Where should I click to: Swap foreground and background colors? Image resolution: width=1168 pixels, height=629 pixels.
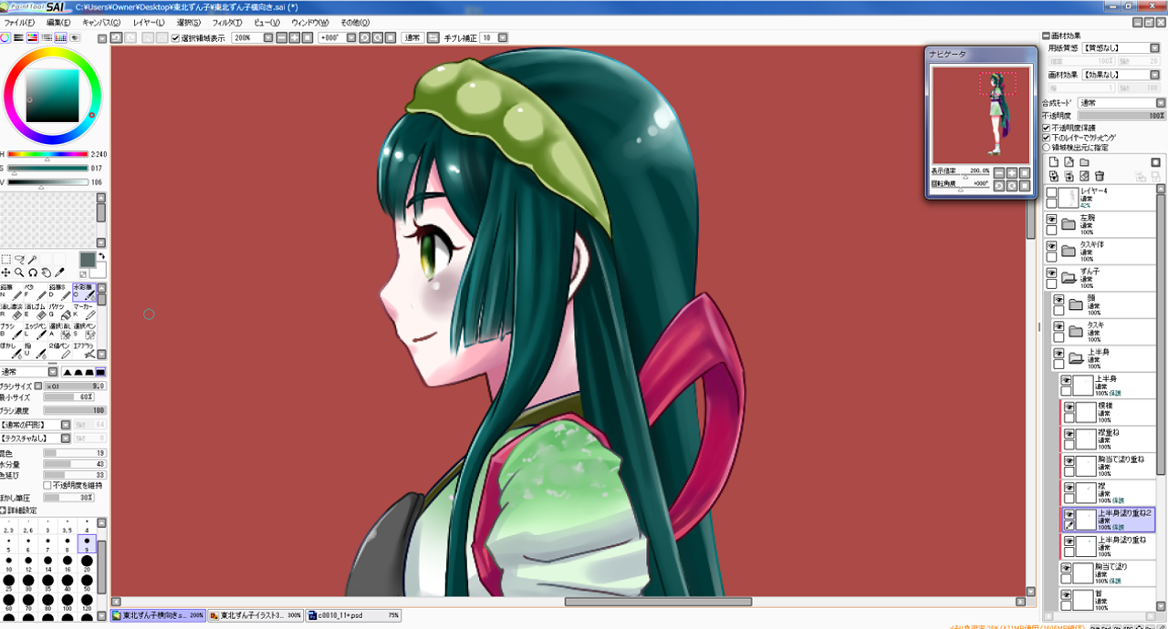point(101,257)
